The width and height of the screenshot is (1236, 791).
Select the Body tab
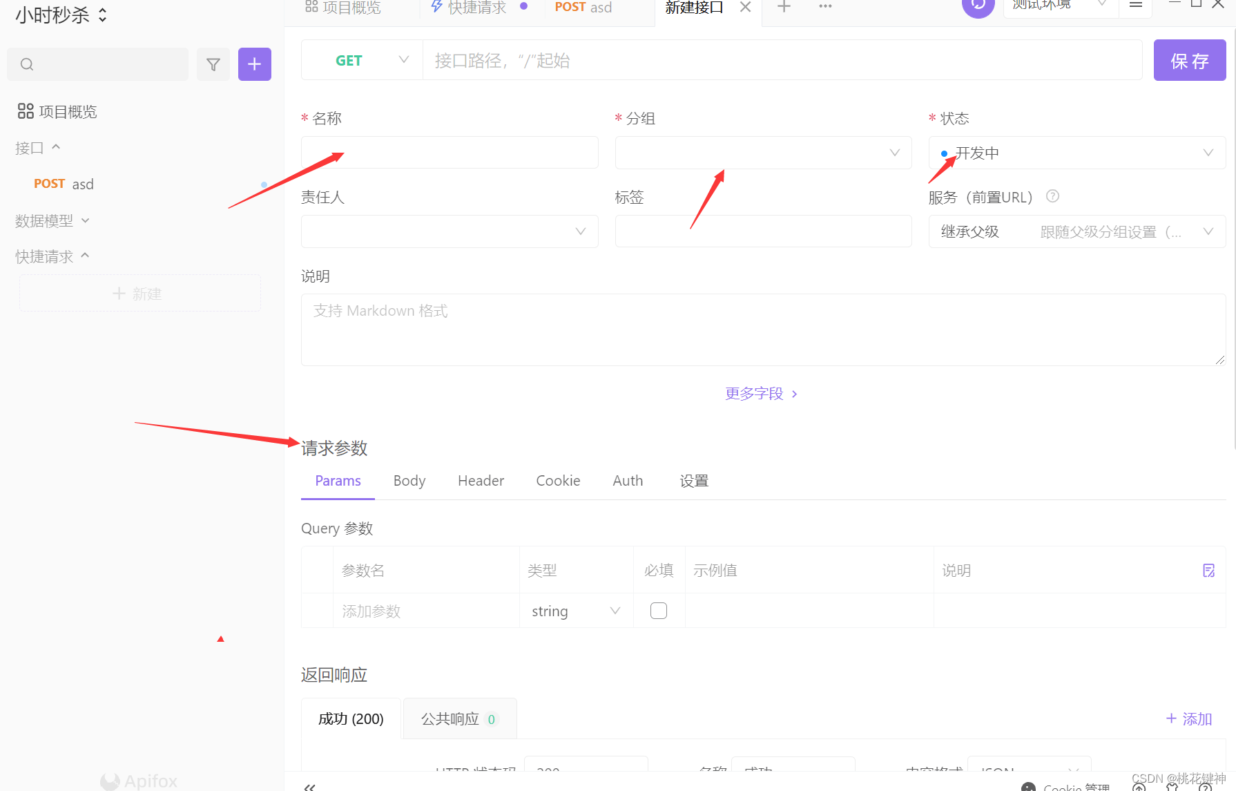409,481
